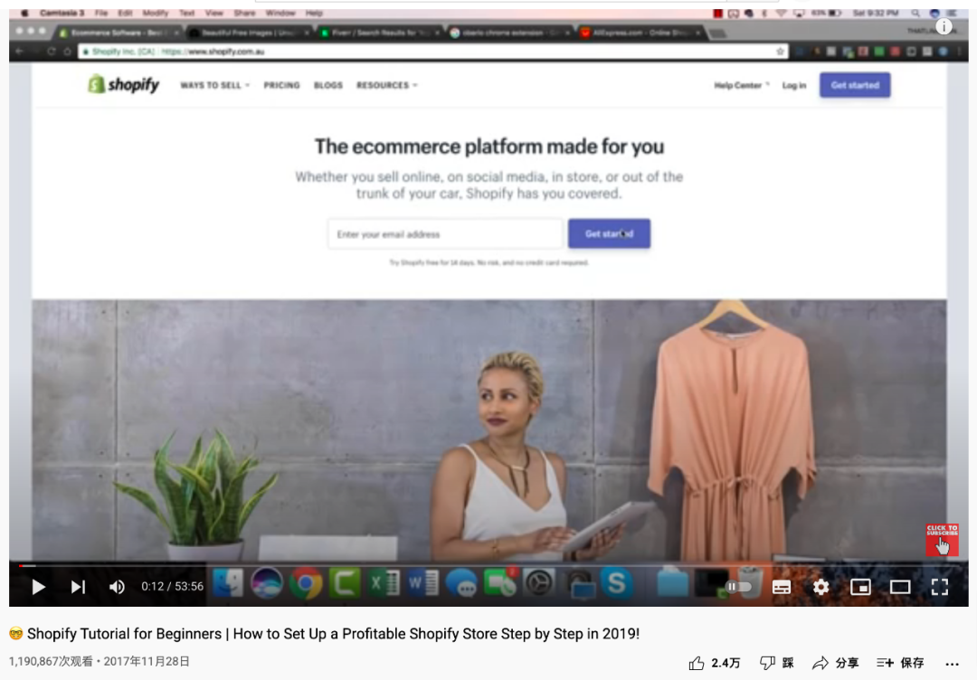977x680 pixels.
Task: Open Google Chrome in the dock
Action: 306,583
